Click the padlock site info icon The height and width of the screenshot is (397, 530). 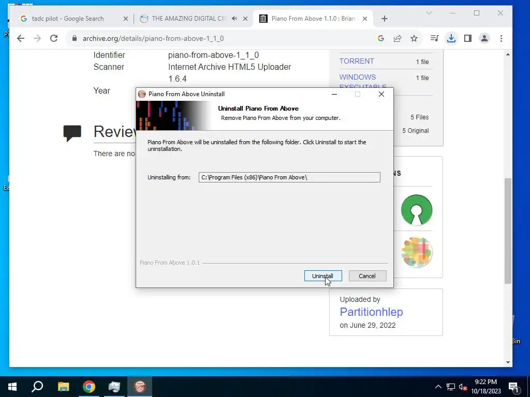click(75, 38)
